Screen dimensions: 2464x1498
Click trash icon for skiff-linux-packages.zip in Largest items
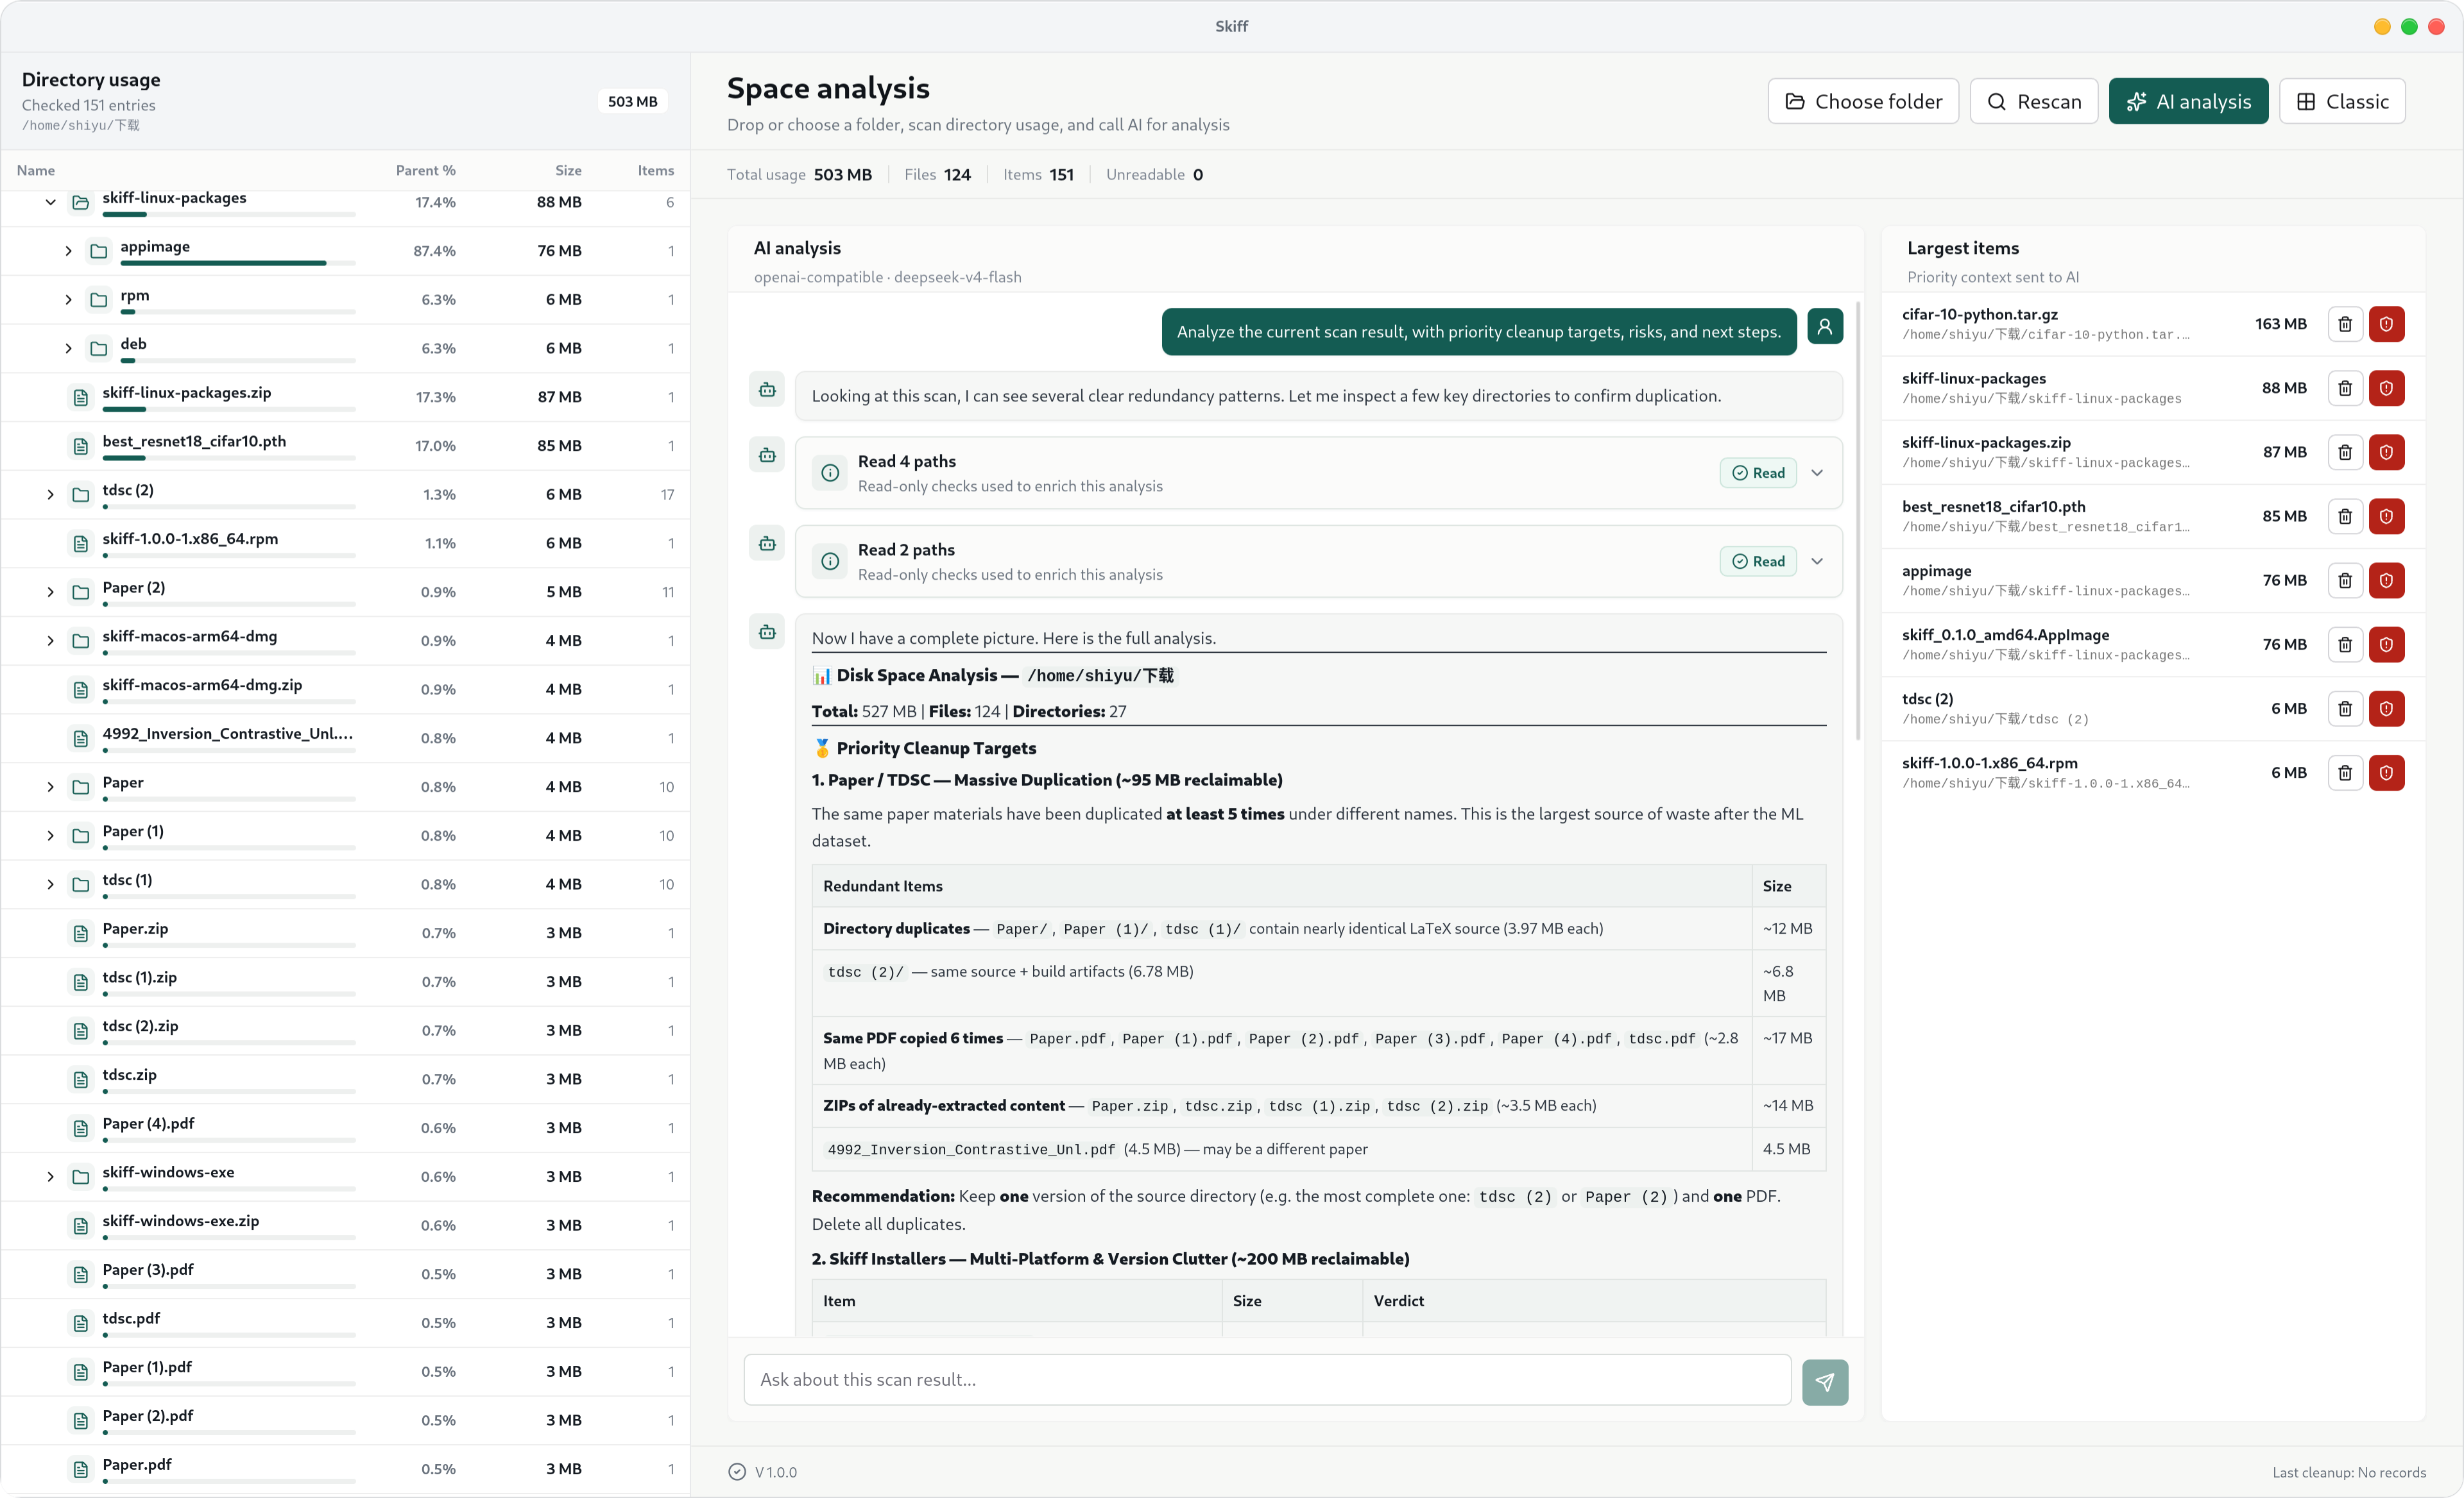tap(2344, 451)
